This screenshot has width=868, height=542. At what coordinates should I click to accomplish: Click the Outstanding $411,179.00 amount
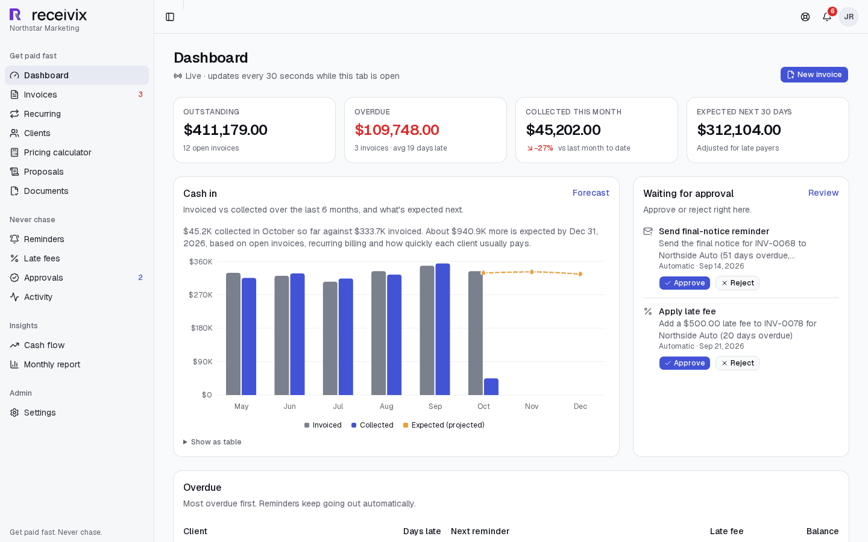[225, 130]
